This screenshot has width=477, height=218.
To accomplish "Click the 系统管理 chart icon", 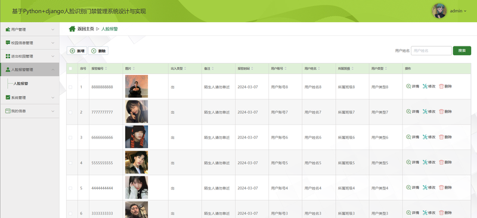I will pyautogui.click(x=8, y=98).
